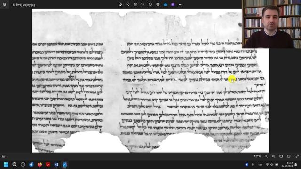Viewport: 301px width, 169px height.
Task: Enter fullscreen with the diagonal arrows icon
Action: [297, 156]
